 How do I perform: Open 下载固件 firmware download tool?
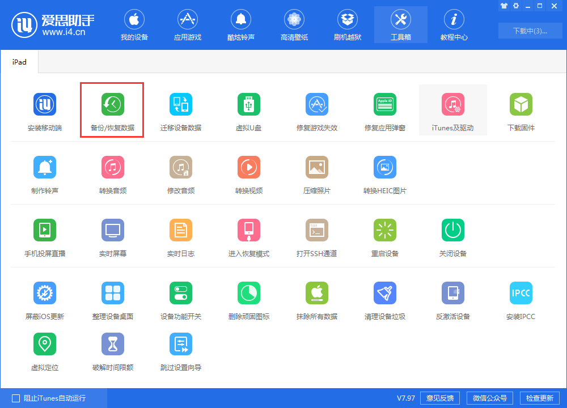click(521, 110)
